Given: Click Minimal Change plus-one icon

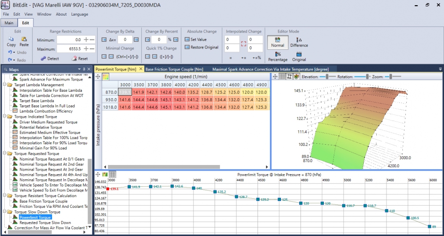Looking at the screenshot, I should (111, 57).
